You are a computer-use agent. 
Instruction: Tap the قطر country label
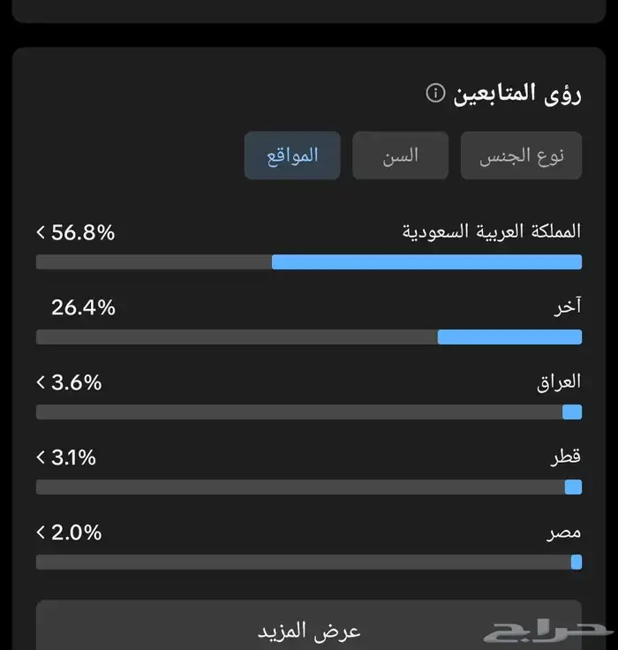click(566, 458)
